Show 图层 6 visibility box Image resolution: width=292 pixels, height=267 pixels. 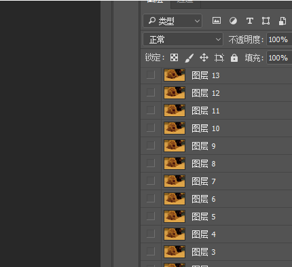[151, 198]
